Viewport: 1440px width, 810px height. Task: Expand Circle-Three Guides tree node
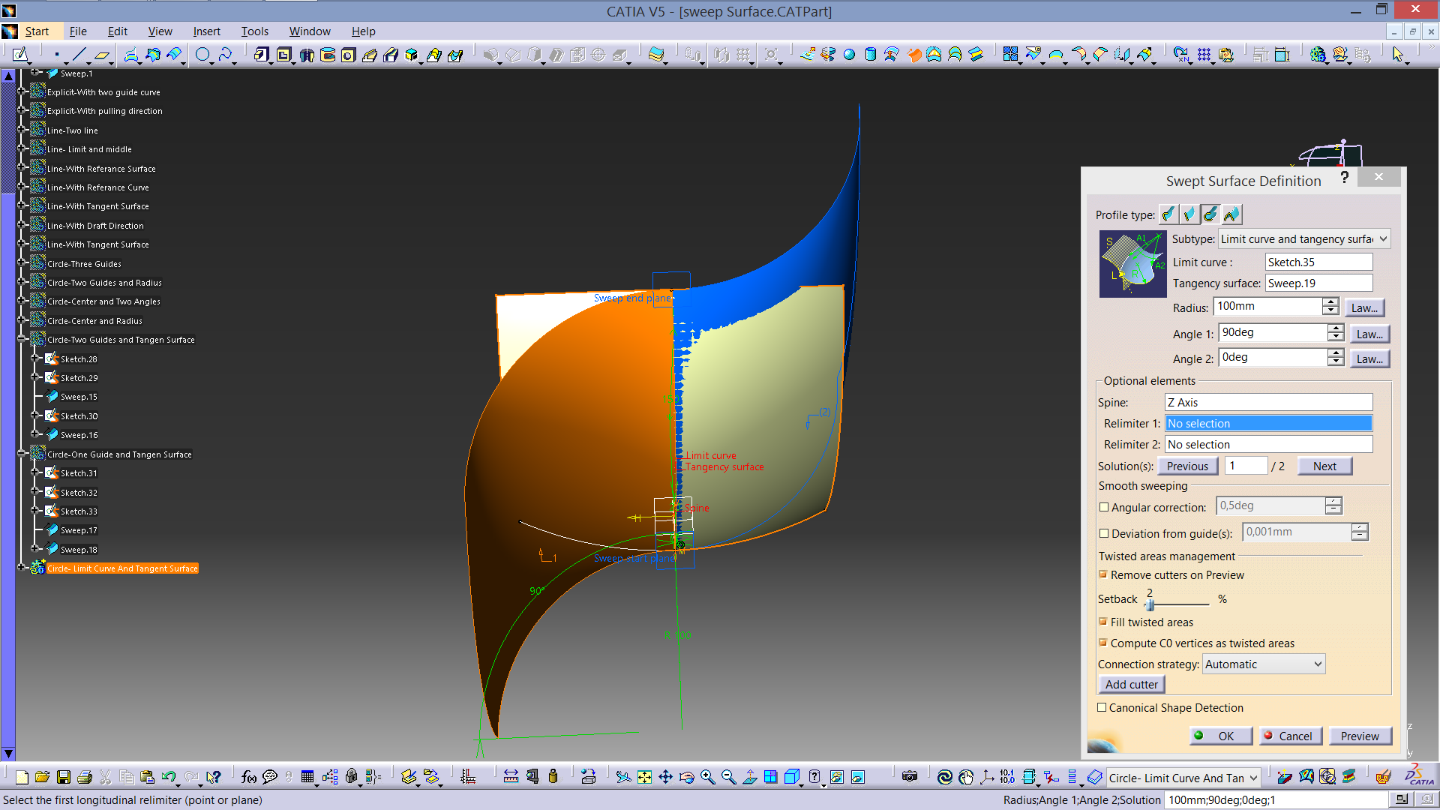click(x=22, y=263)
